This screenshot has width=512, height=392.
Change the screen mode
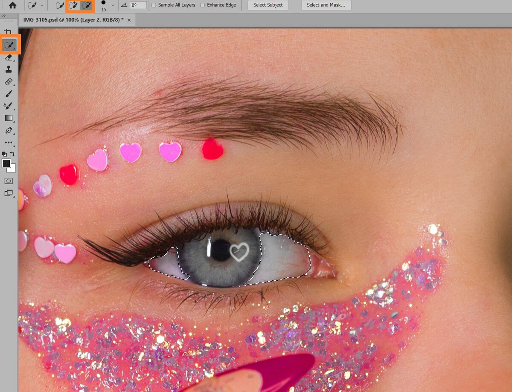(x=9, y=193)
